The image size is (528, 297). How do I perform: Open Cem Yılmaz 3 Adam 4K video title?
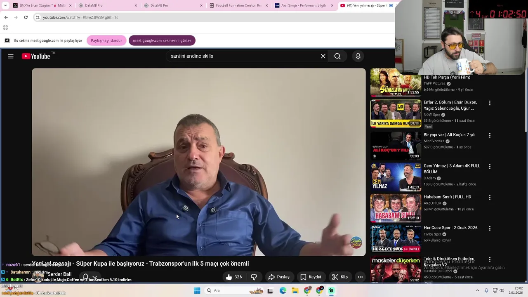tap(452, 169)
